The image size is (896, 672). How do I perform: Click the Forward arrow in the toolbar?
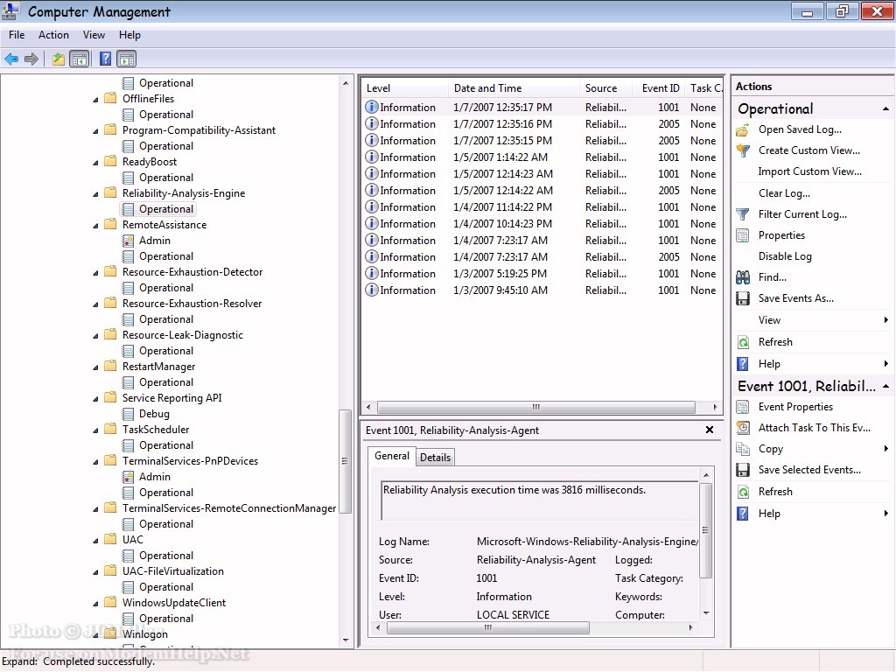pyautogui.click(x=32, y=59)
